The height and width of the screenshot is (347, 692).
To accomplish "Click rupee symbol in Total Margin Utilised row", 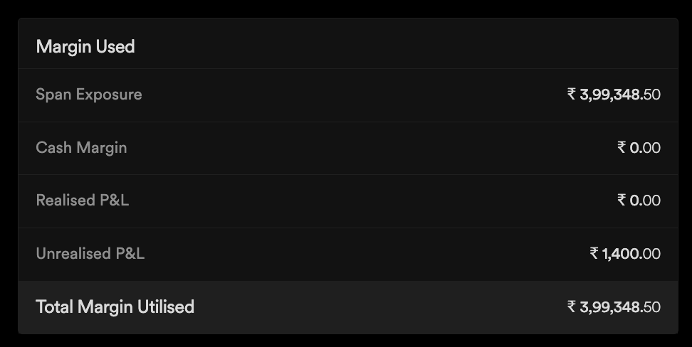I will point(572,307).
